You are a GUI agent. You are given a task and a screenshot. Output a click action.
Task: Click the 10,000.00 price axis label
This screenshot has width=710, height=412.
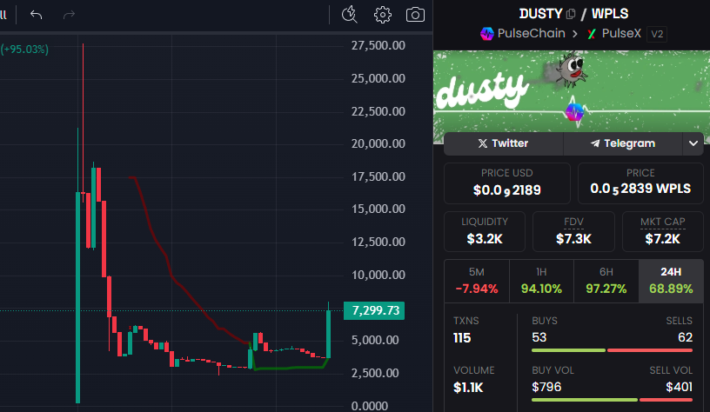[378, 275]
